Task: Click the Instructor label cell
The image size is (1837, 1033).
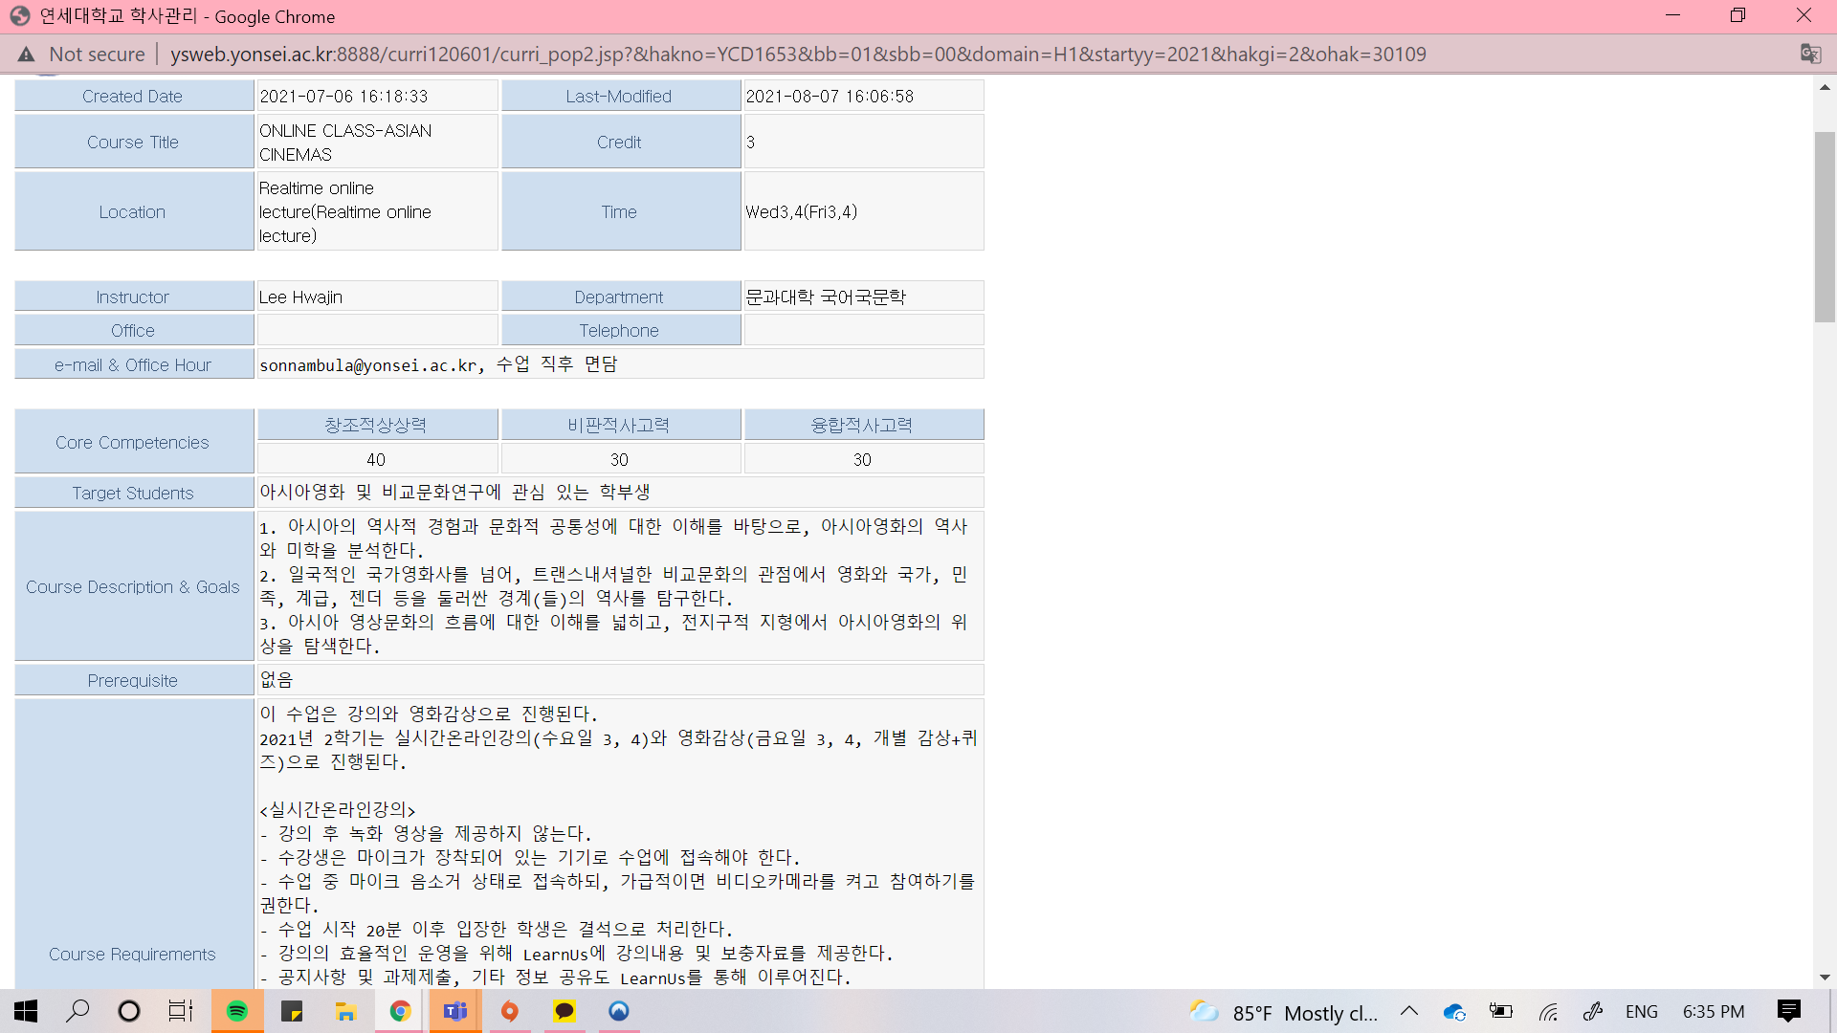Action: click(133, 297)
